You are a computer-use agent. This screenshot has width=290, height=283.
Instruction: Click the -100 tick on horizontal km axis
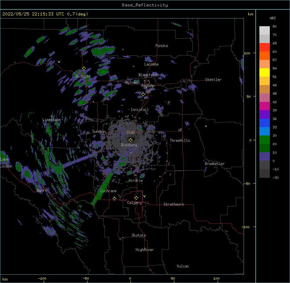click(42, 279)
